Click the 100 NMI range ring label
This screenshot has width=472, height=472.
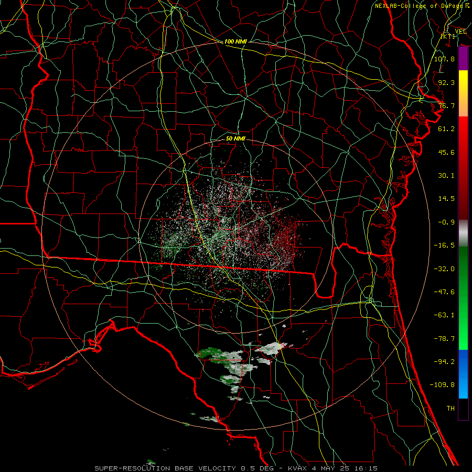235,41
